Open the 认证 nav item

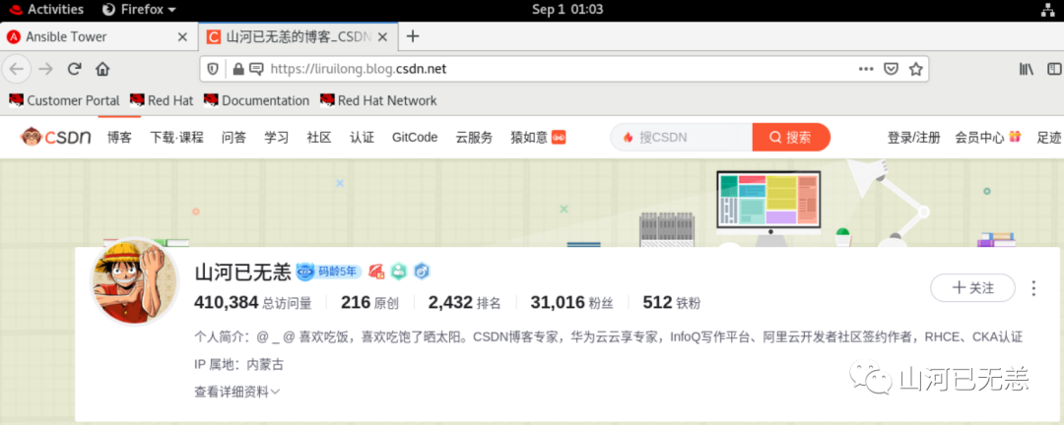(362, 138)
